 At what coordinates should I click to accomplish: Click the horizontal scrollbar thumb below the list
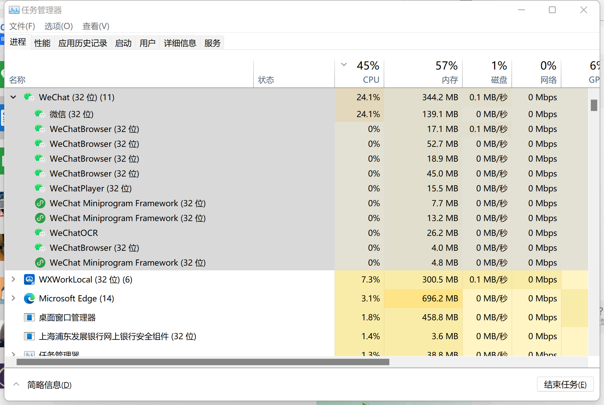pyautogui.click(x=203, y=362)
